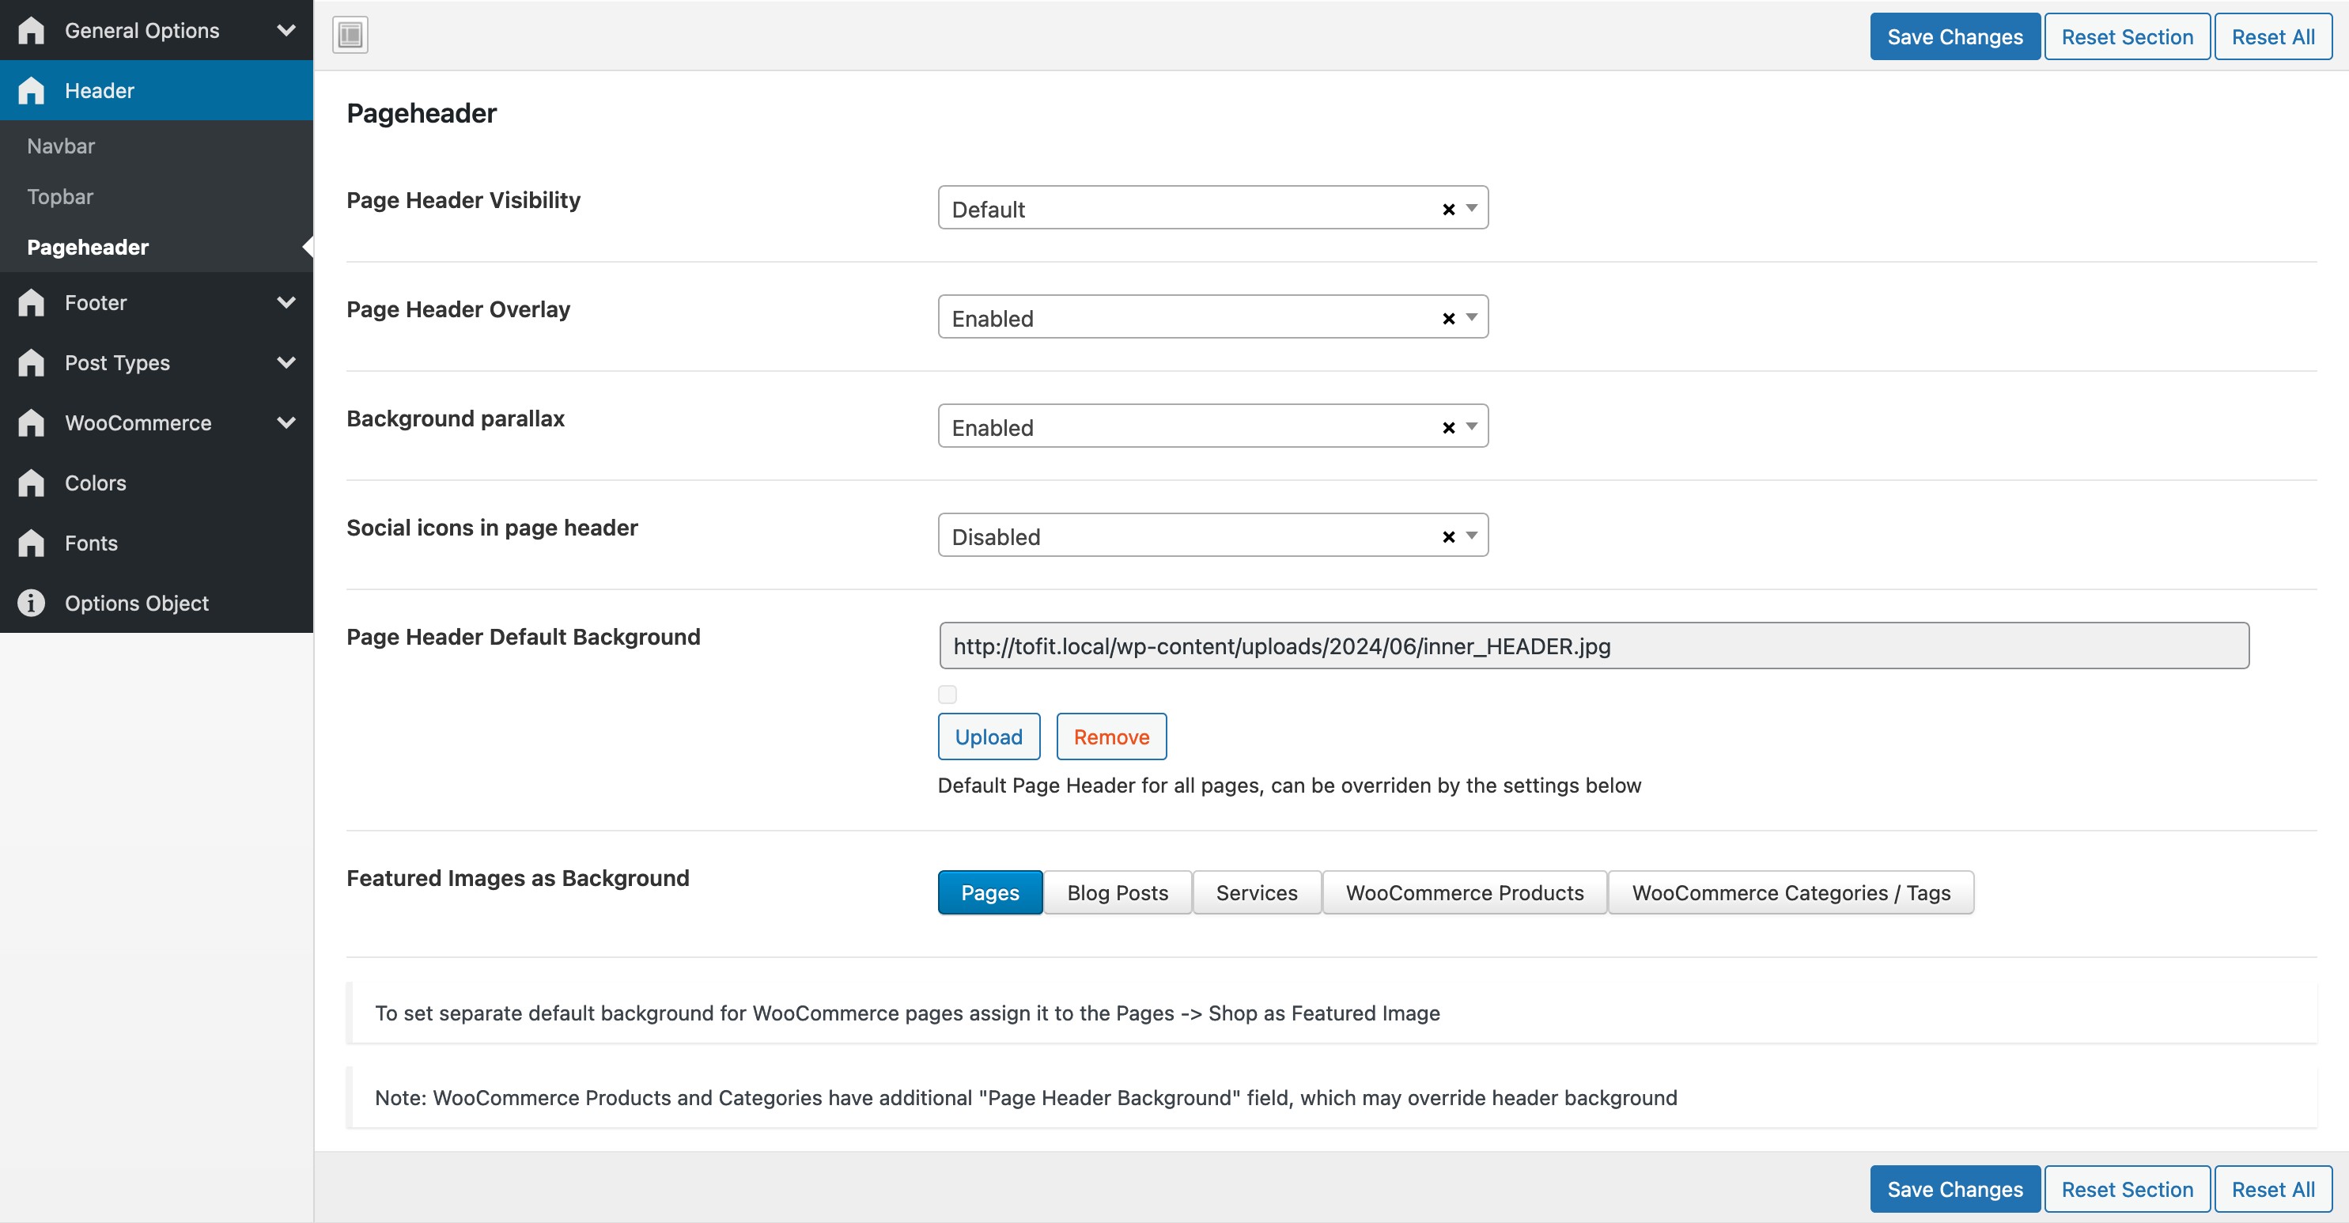
Task: Click the Post Types home icon
Action: click(31, 362)
